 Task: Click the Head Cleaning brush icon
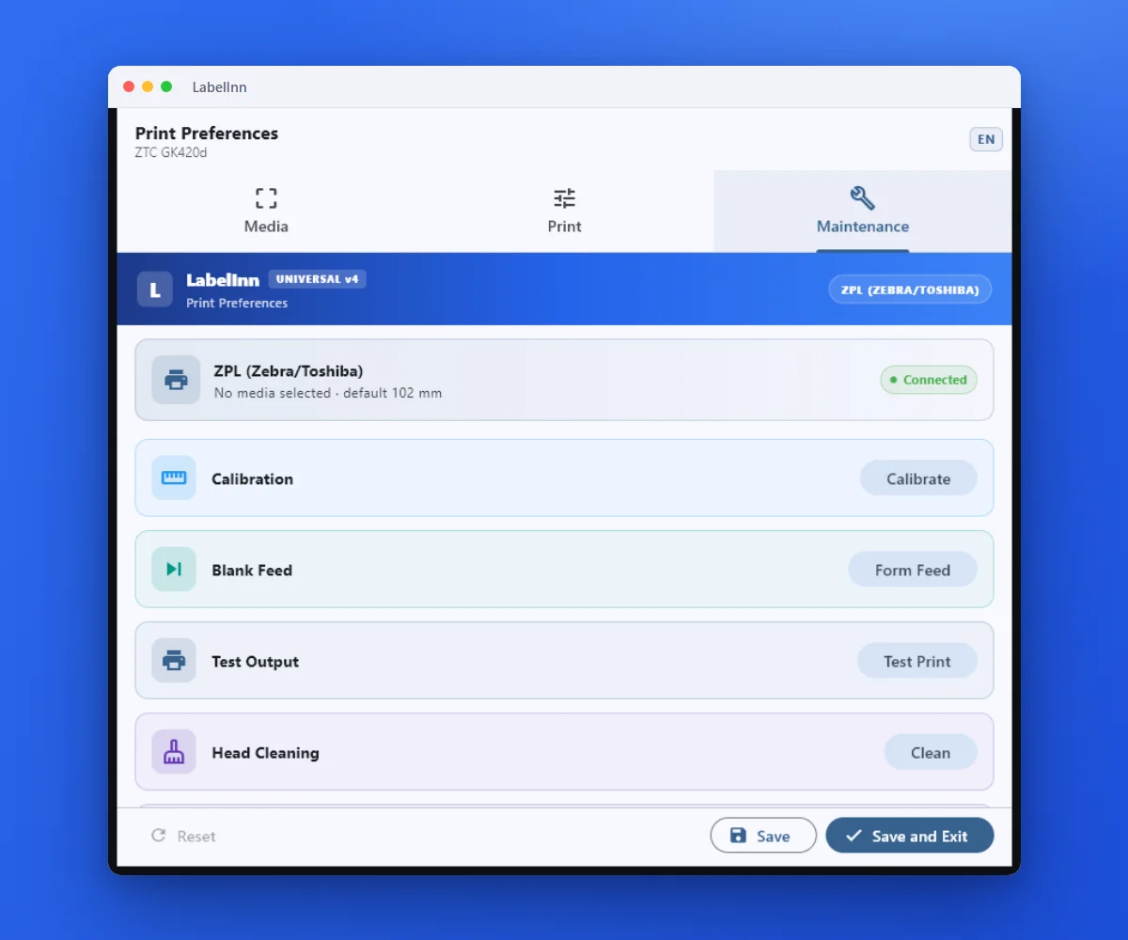[174, 751]
